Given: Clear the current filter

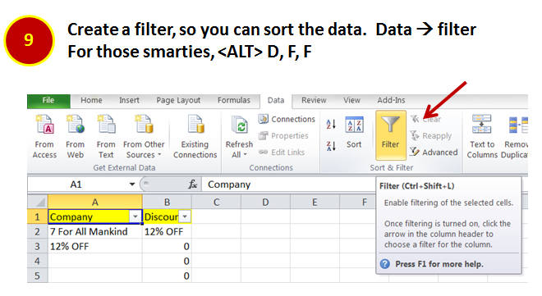Looking at the screenshot, I should [x=425, y=120].
